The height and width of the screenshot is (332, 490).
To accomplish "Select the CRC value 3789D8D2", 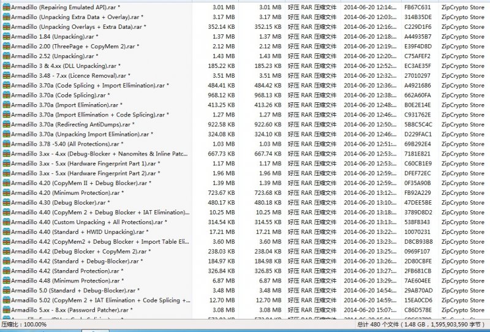I will [x=418, y=213].
